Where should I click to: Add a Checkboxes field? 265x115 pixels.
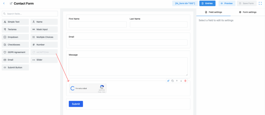click(x=15, y=45)
